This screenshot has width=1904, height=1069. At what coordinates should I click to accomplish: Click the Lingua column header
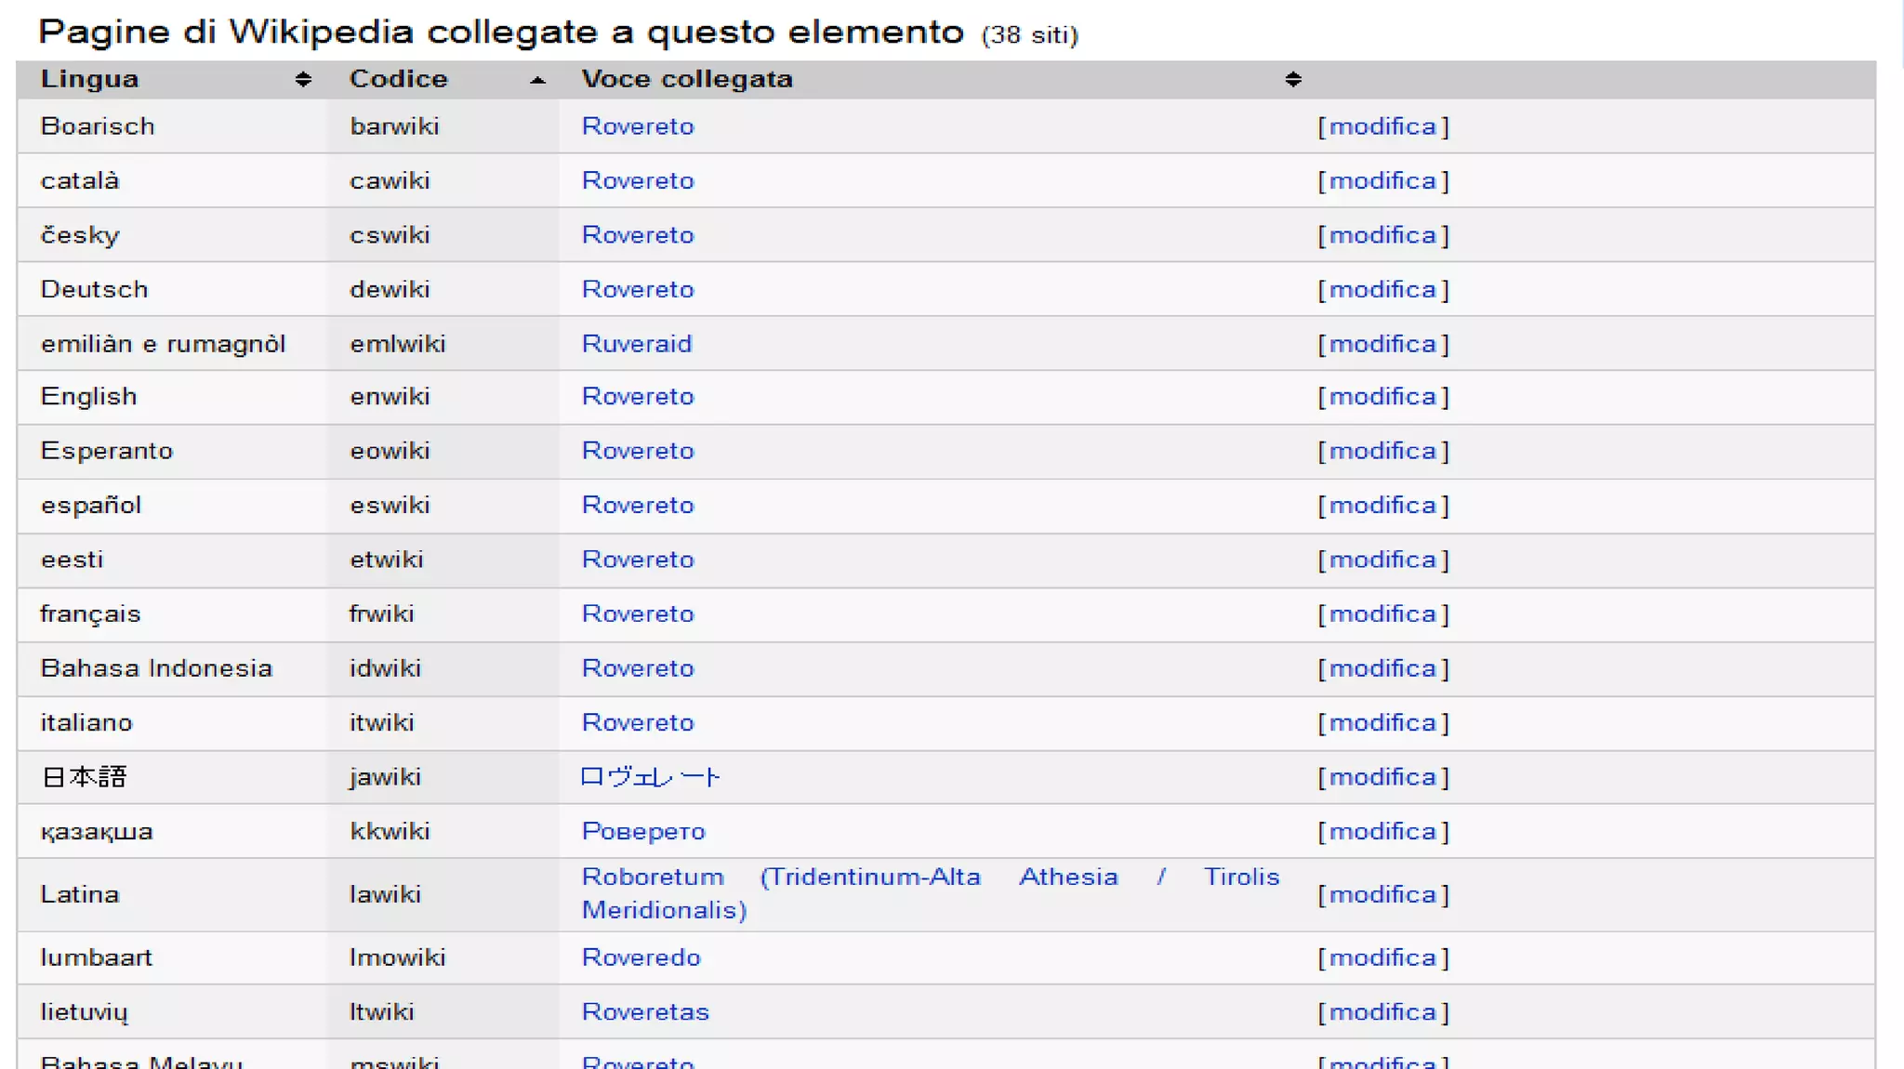pos(89,79)
